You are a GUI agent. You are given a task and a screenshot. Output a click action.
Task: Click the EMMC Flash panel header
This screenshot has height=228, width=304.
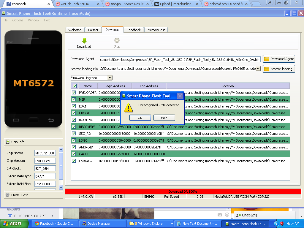[x=34, y=195]
